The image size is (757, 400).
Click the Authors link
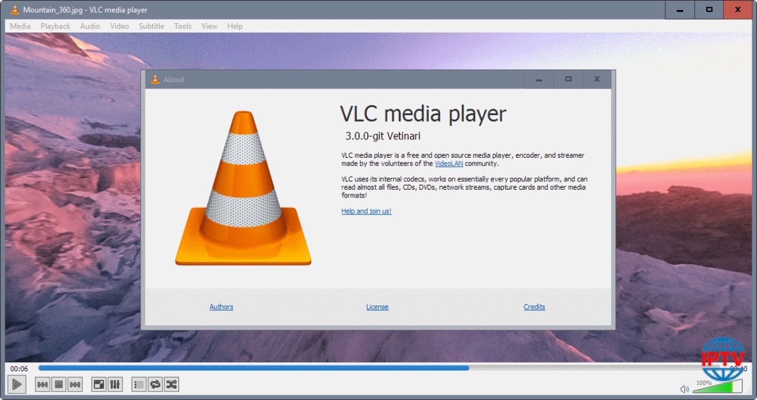pos(221,307)
